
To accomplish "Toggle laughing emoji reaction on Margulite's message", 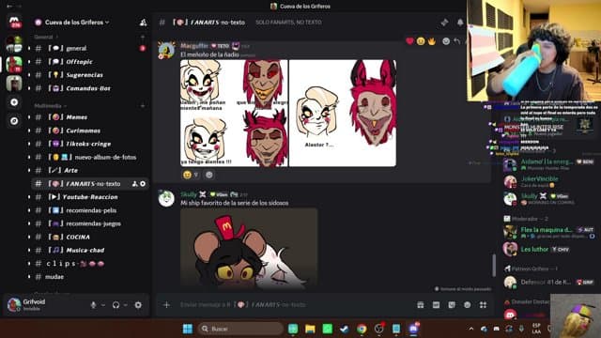I will point(191,175).
